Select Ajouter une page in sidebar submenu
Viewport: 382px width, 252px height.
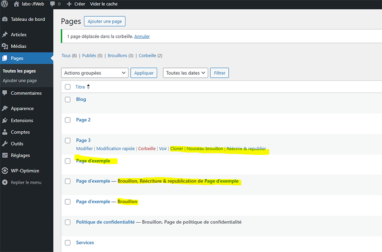point(20,81)
